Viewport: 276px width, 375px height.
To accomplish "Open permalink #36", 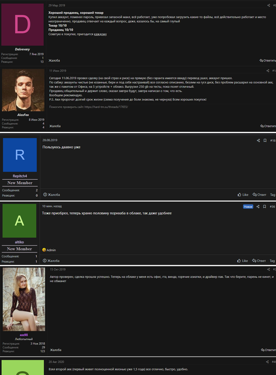I will pos(272,207).
